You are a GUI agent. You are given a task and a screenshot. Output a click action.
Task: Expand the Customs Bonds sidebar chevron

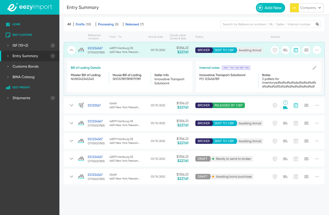coord(8,66)
